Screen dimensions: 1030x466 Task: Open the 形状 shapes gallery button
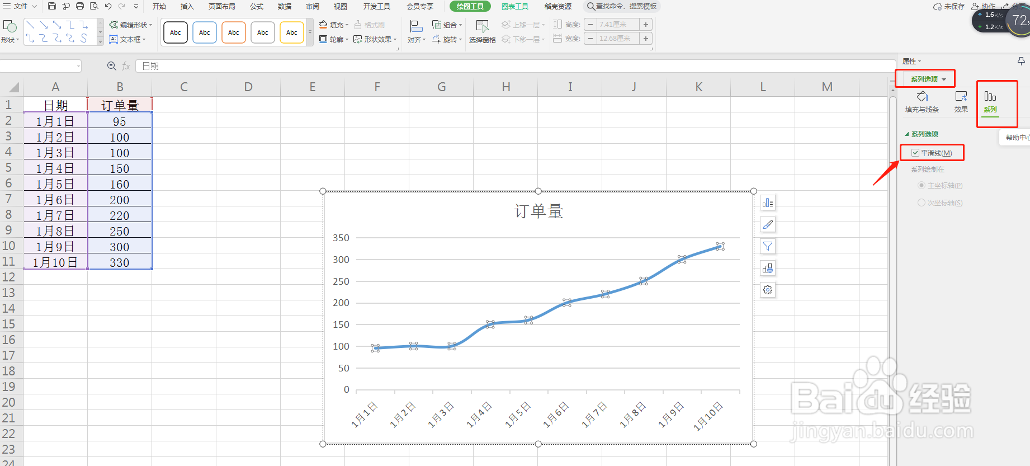[x=10, y=32]
